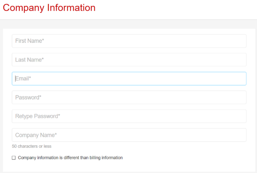The width and height of the screenshot is (257, 173).
Task: Focus the password confirmation text box
Action: tap(129, 116)
